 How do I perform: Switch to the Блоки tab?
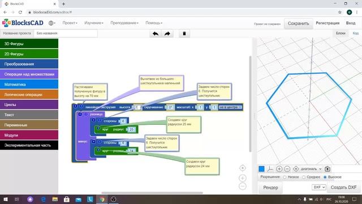[x=341, y=33]
